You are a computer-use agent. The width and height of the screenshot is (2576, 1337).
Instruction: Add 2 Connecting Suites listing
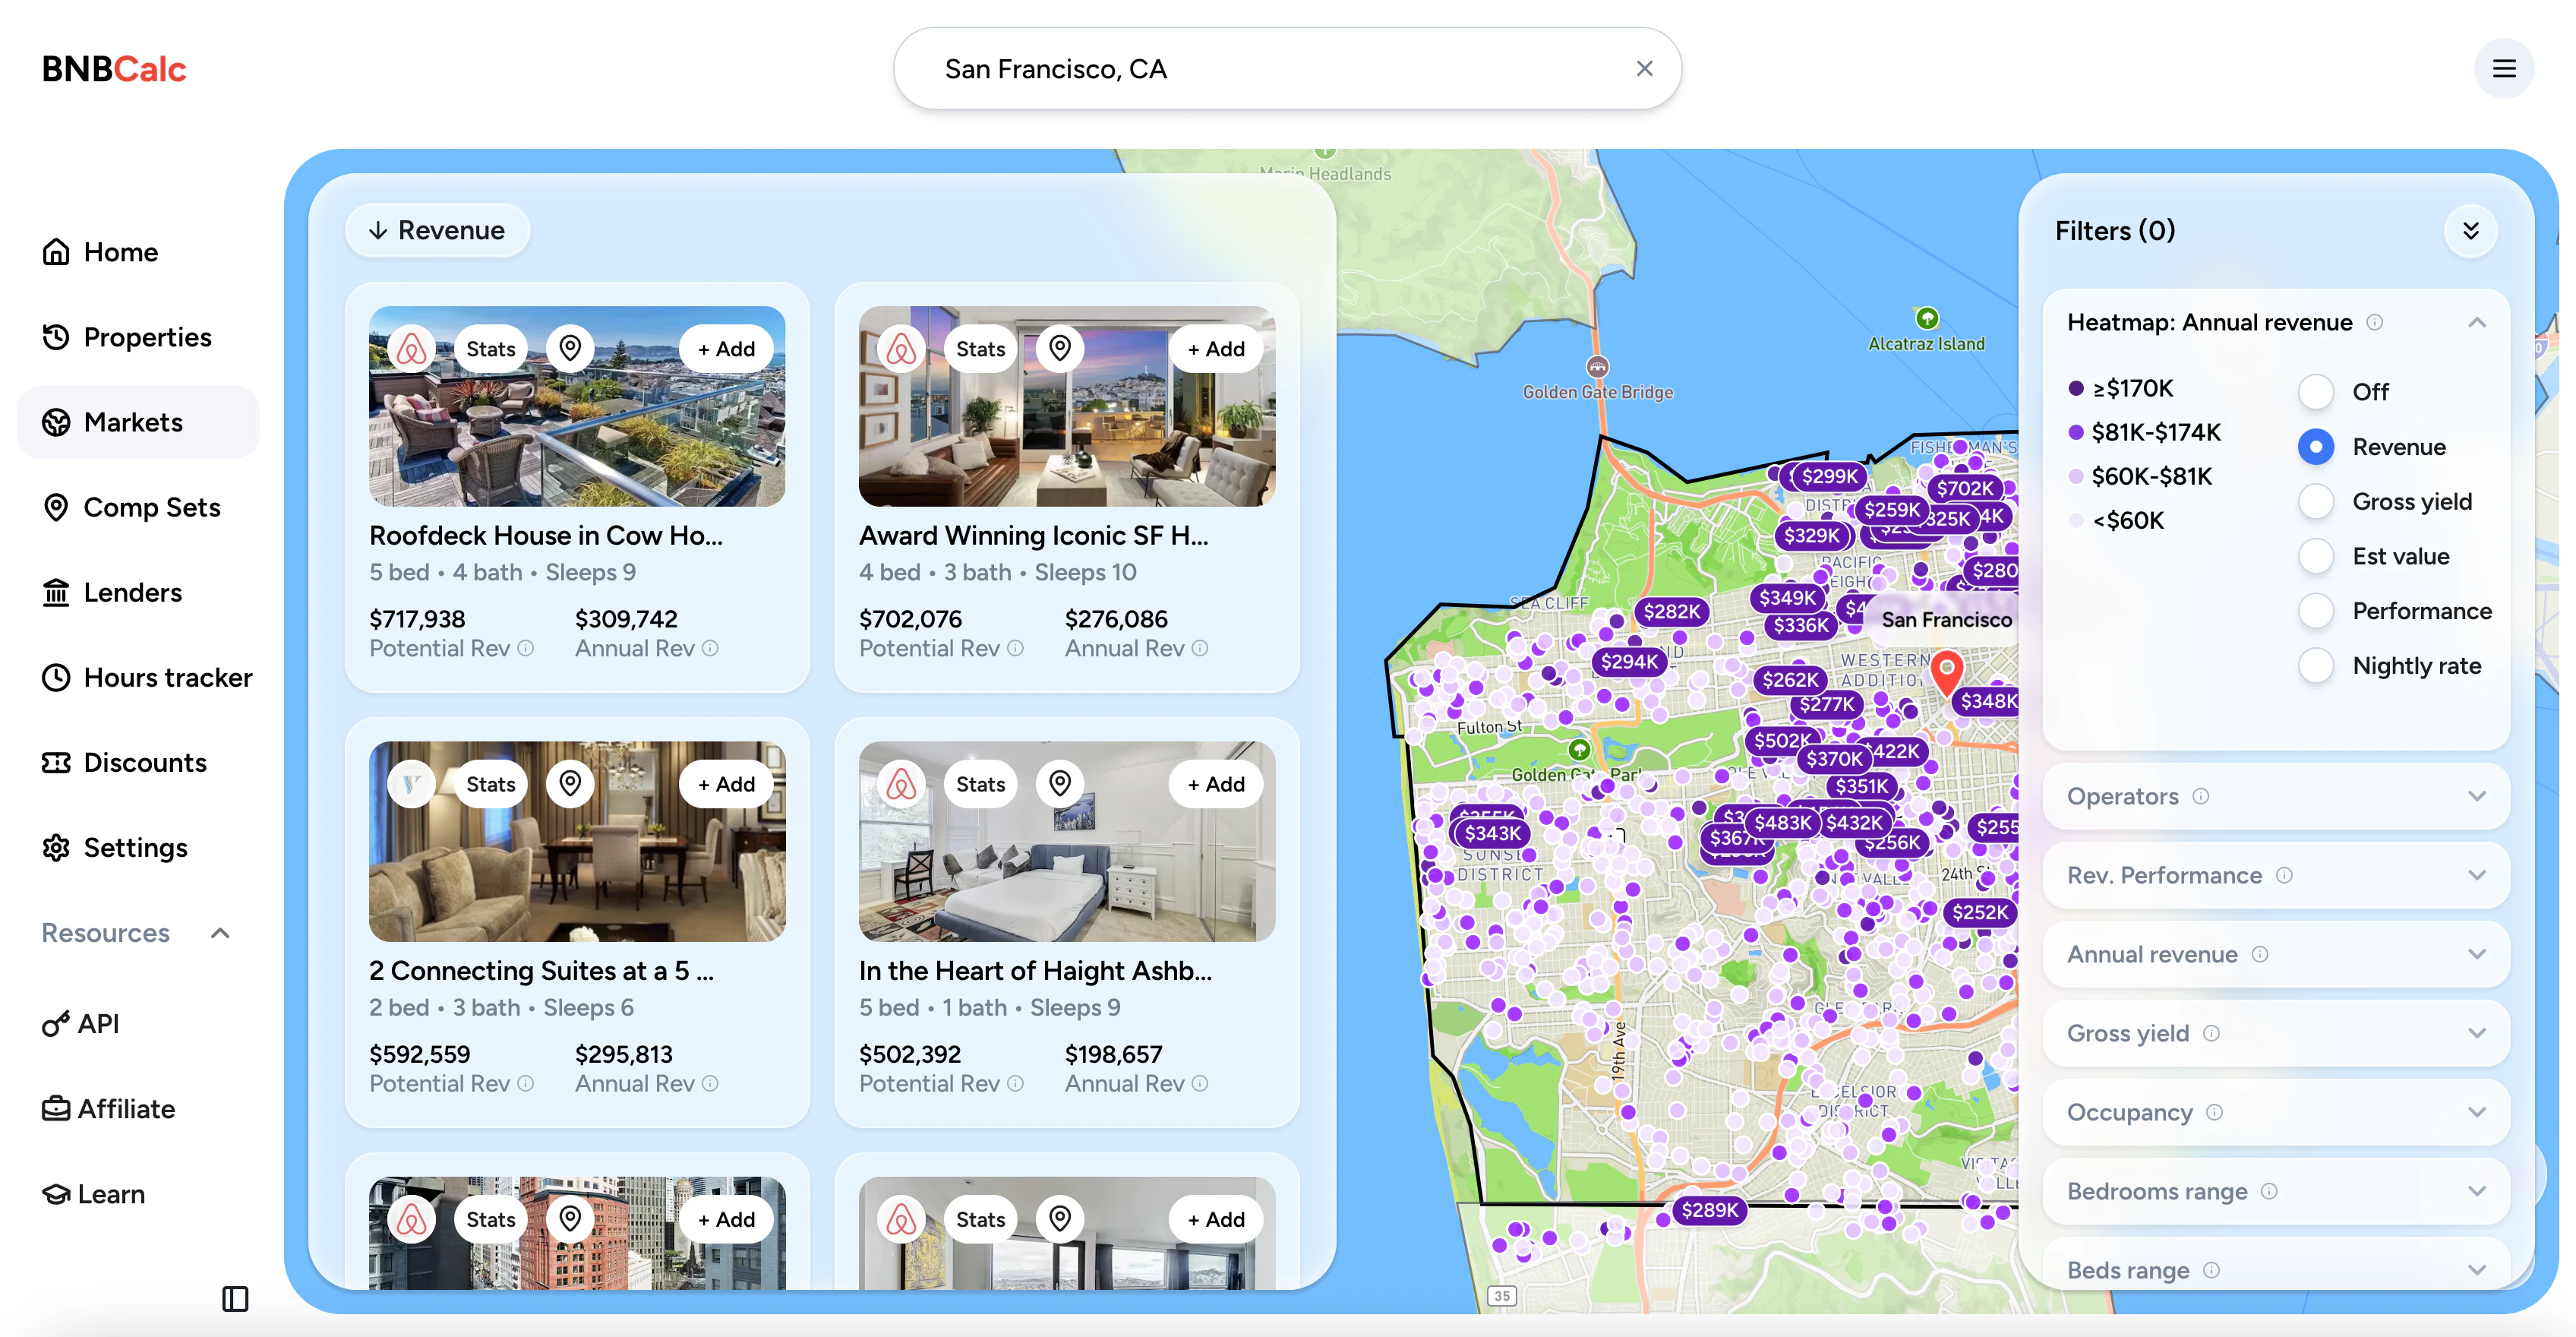(x=726, y=784)
